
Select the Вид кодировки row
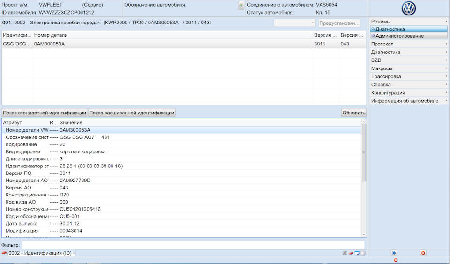pos(181,151)
